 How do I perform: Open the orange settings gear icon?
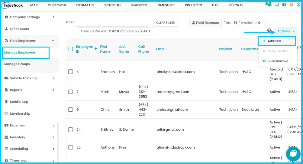tap(291, 5)
